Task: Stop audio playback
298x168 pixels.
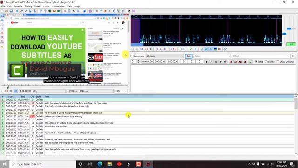Action: coord(151,49)
